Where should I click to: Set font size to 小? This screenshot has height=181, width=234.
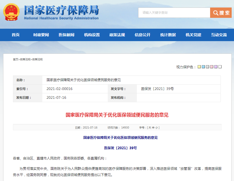(157, 128)
